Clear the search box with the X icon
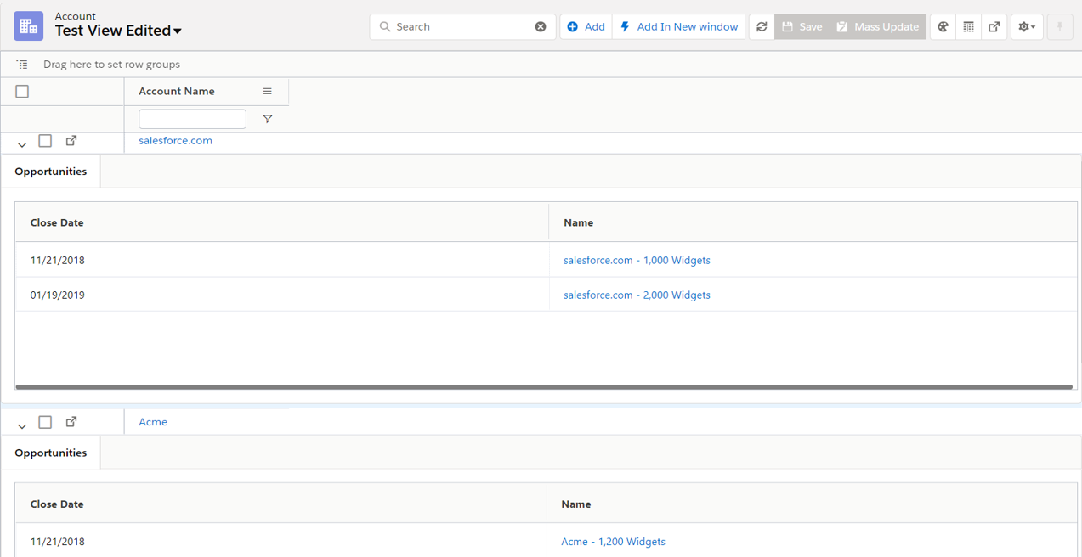 [x=541, y=27]
